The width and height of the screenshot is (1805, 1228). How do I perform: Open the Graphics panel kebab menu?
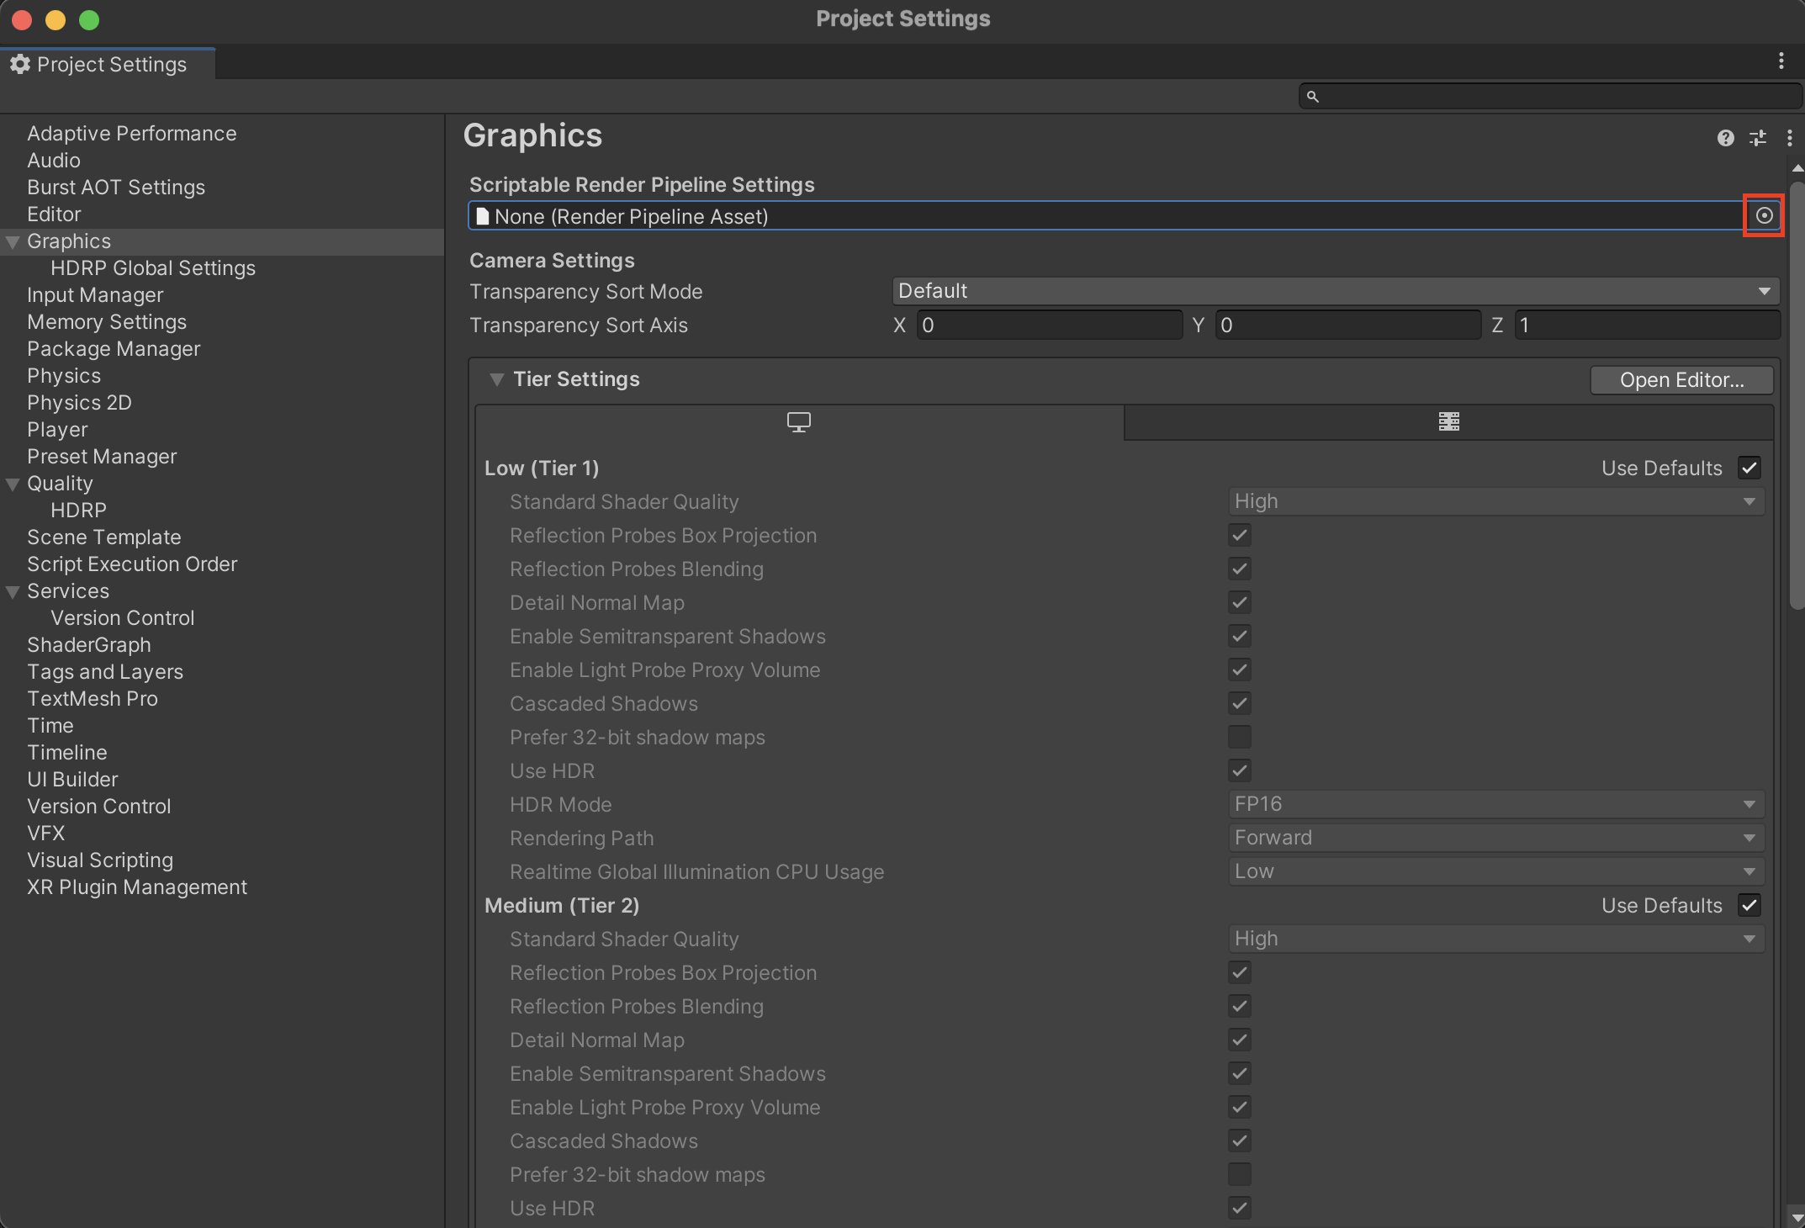[x=1789, y=138]
